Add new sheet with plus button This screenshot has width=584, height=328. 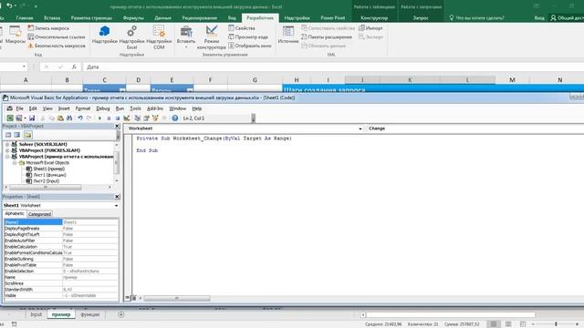[x=121, y=314]
